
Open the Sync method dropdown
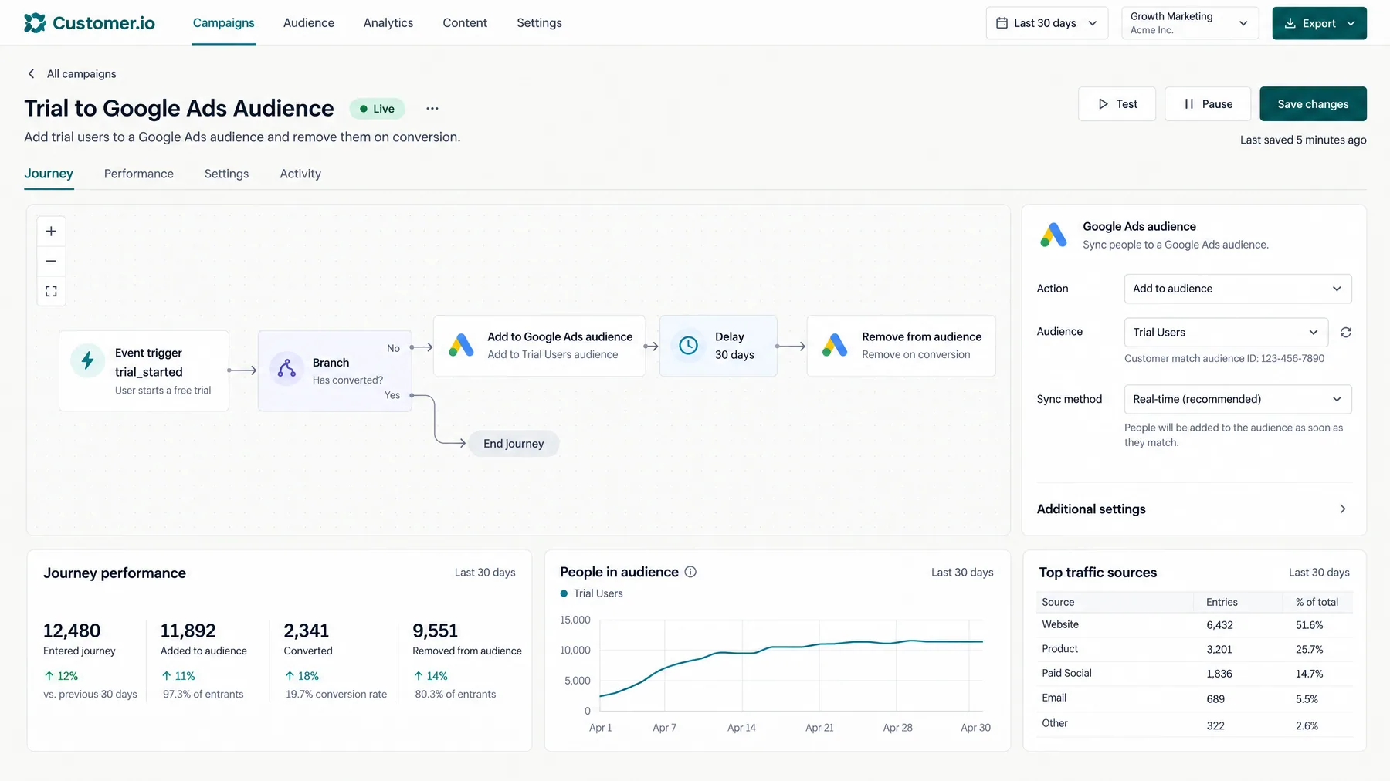click(x=1238, y=399)
